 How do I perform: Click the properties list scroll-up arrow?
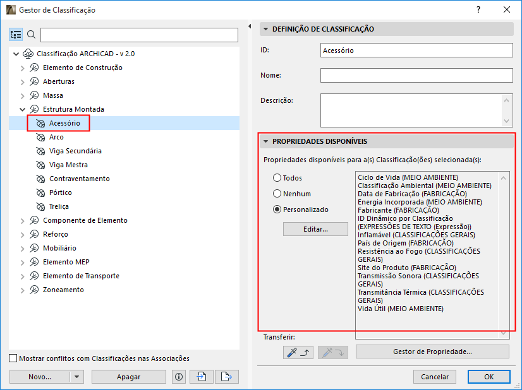(503, 178)
